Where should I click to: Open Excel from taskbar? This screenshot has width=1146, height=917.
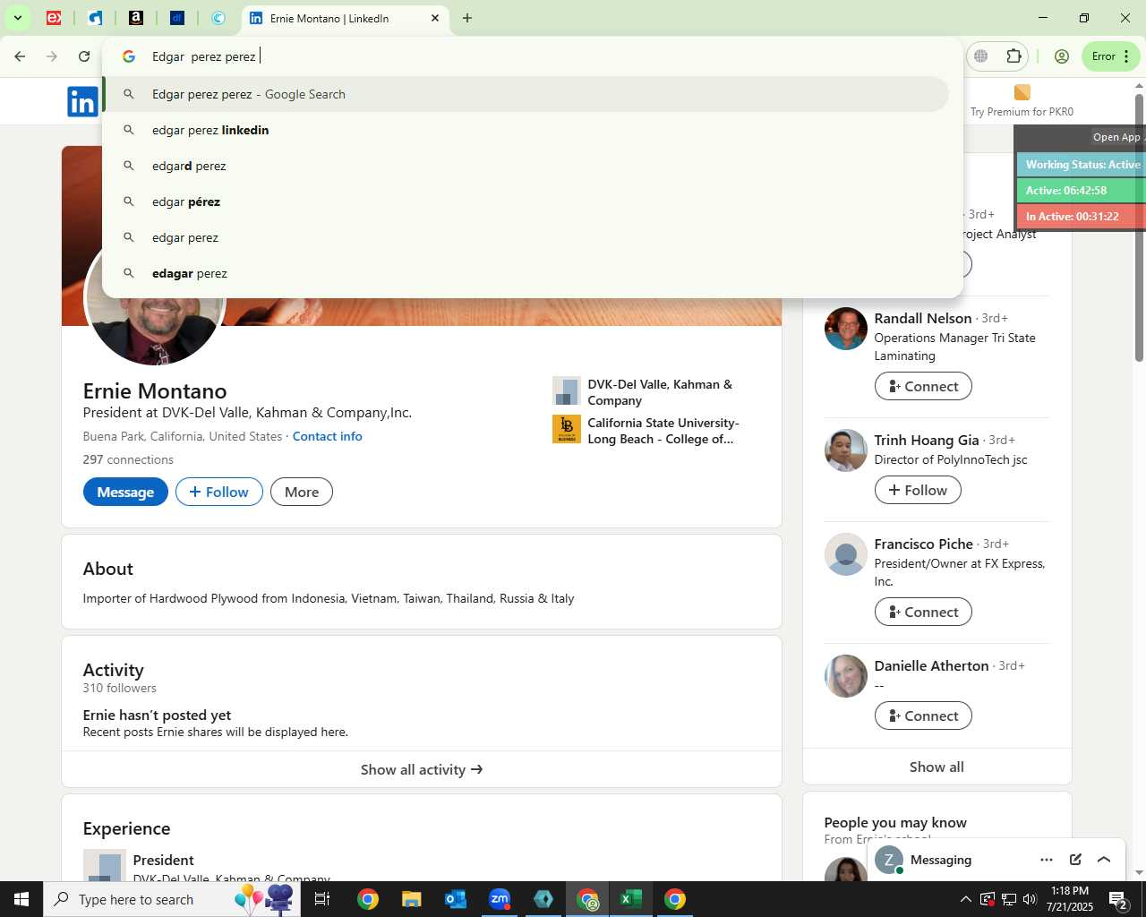[x=631, y=899]
